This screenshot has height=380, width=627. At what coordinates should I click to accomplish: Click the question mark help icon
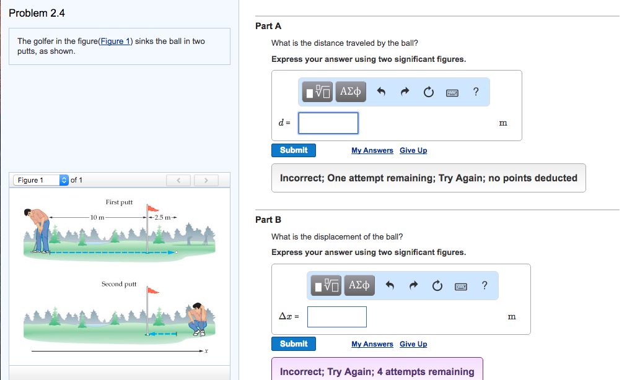pyautogui.click(x=475, y=91)
